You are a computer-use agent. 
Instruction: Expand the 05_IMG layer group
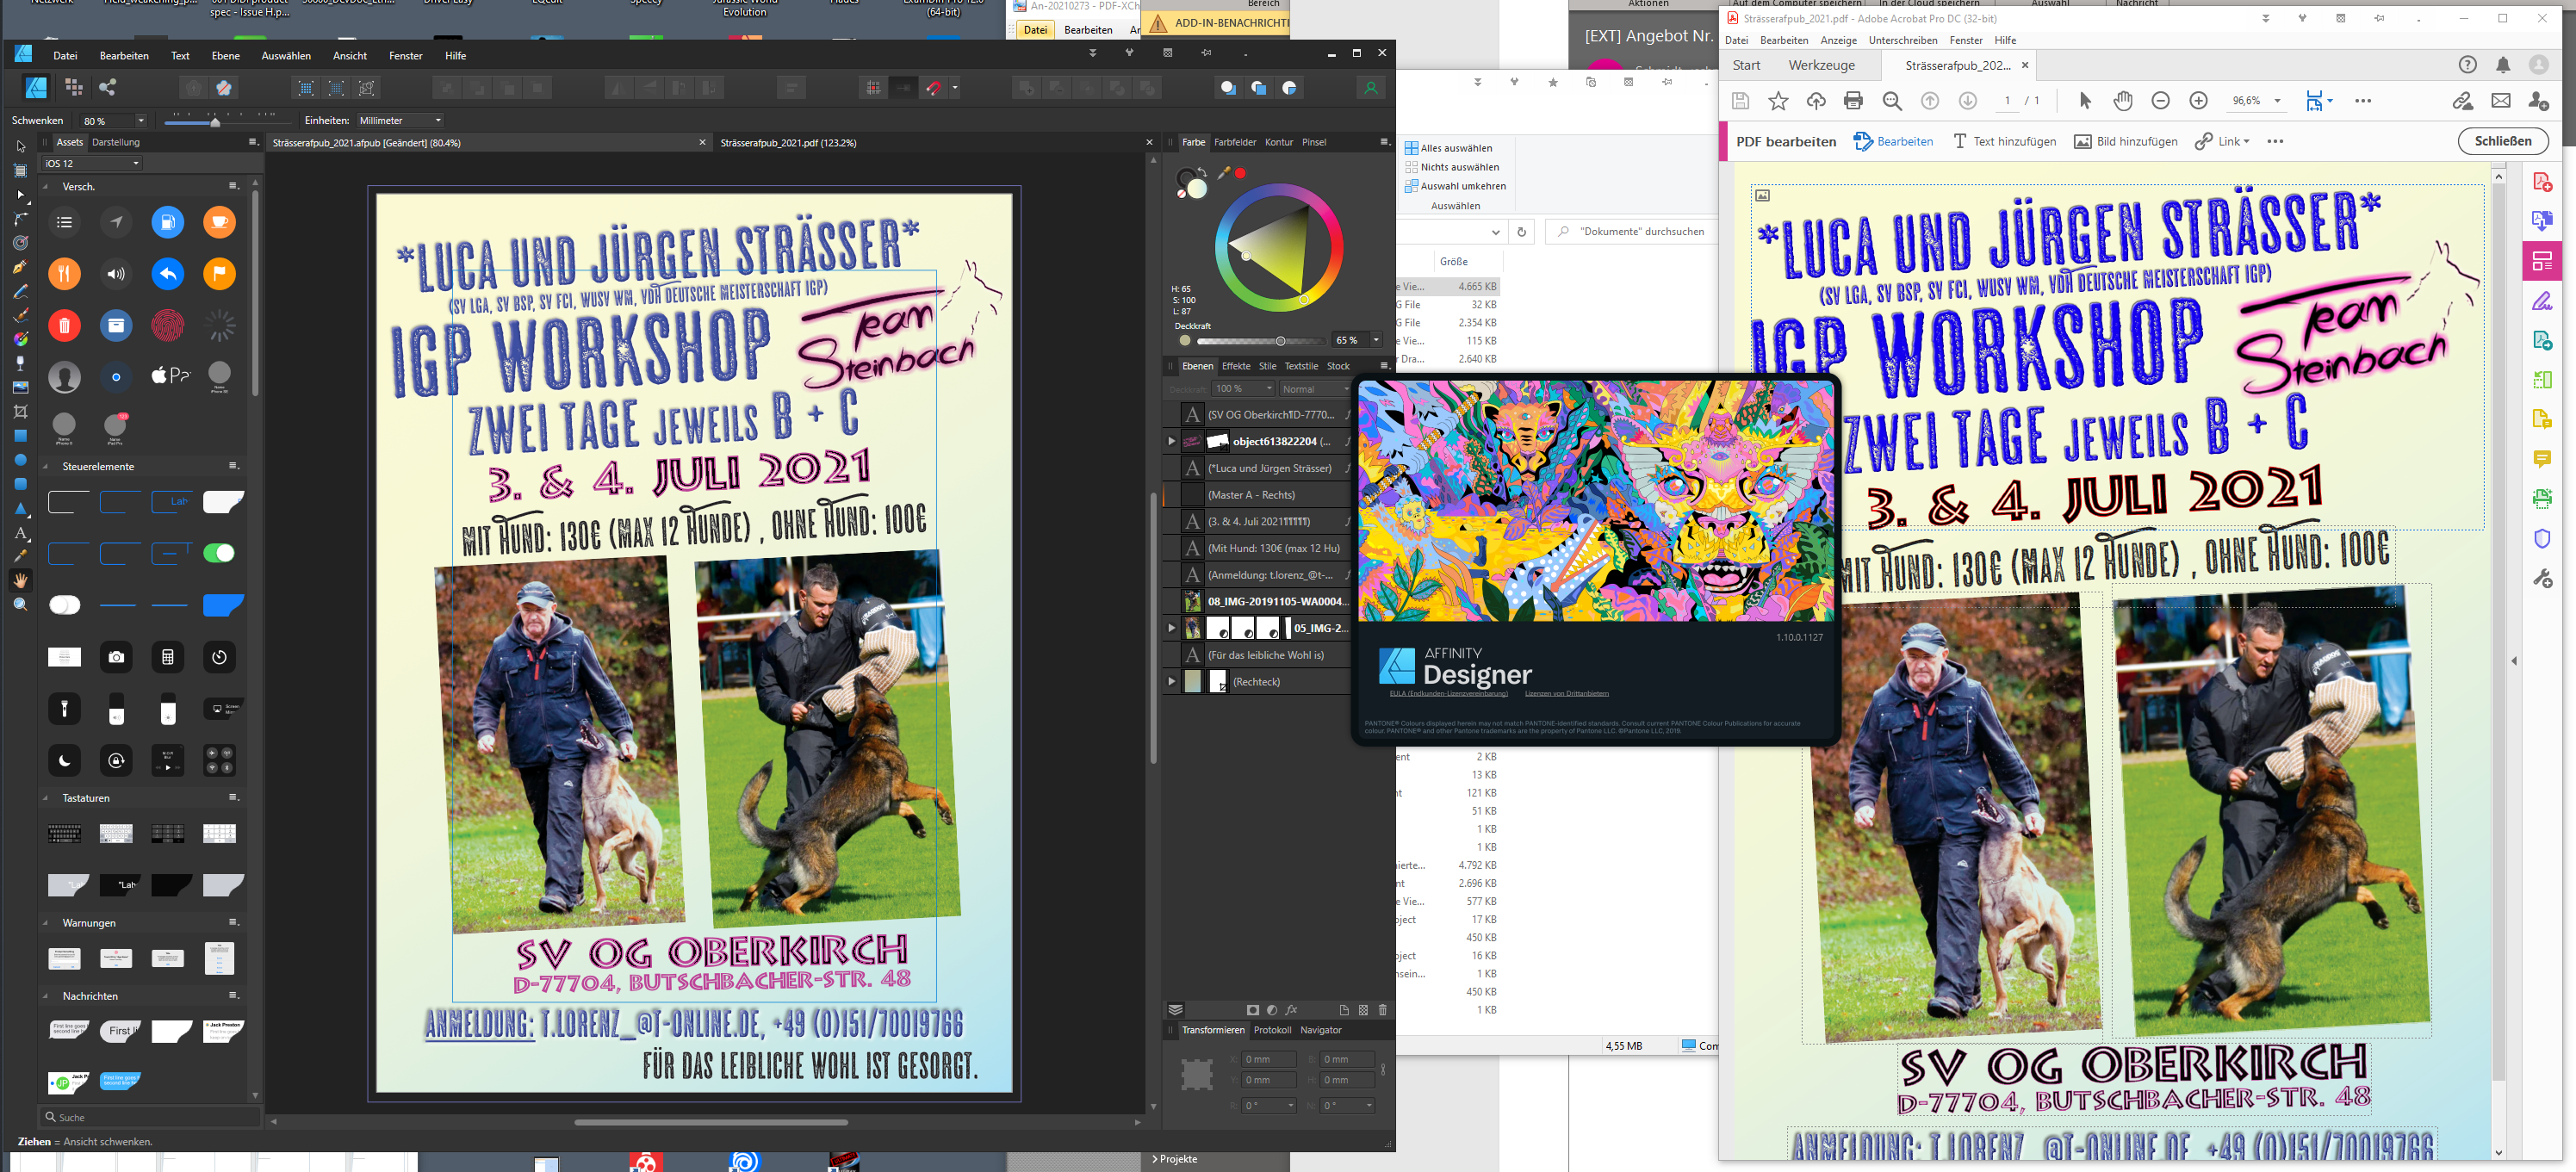point(1171,628)
